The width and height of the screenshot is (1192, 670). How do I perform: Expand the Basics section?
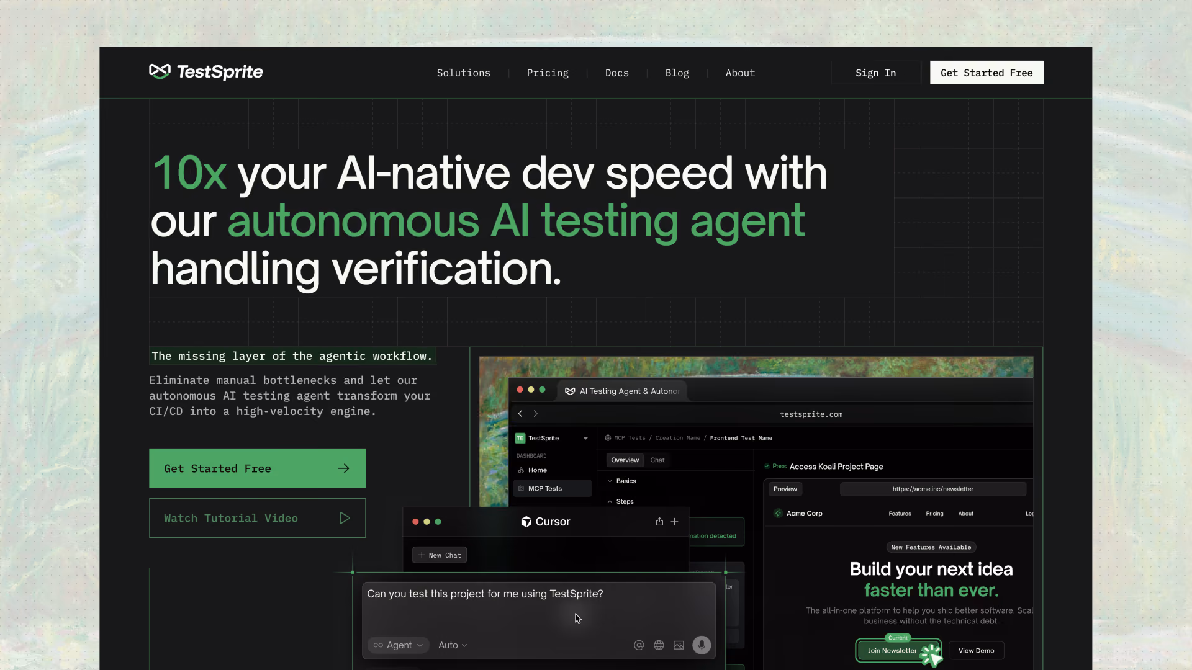pyautogui.click(x=622, y=481)
